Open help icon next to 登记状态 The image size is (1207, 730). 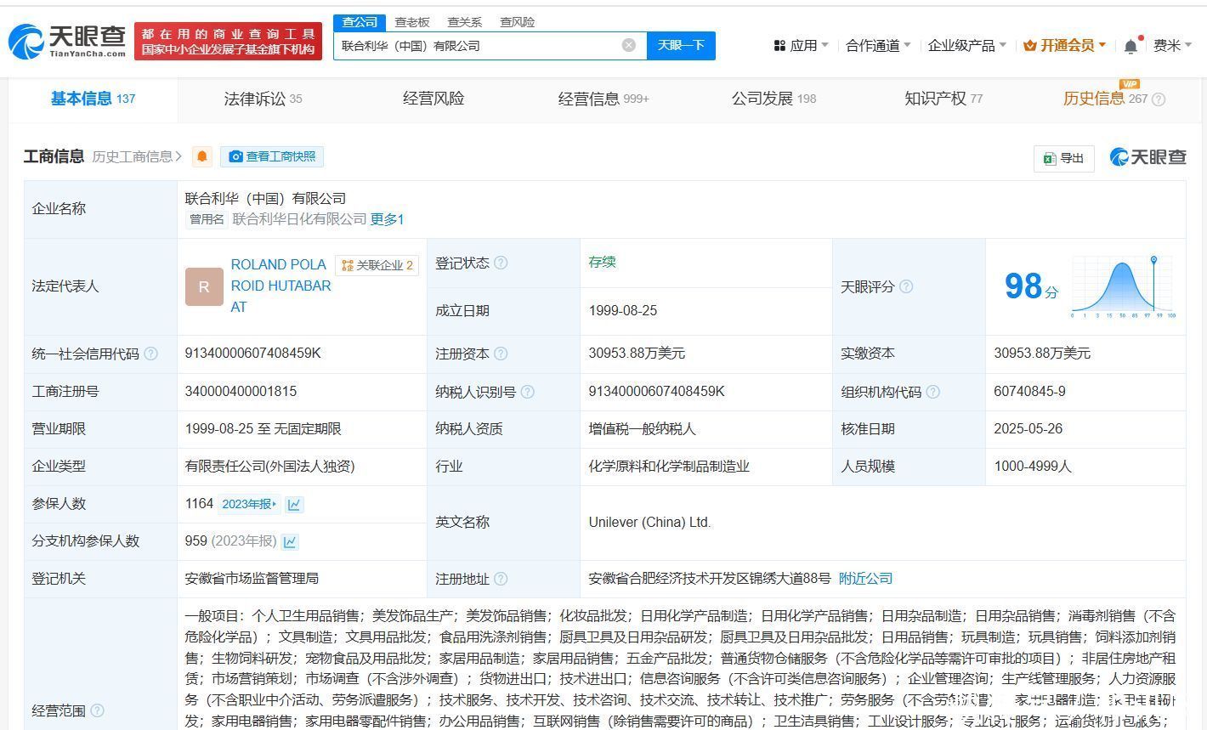coord(501,263)
